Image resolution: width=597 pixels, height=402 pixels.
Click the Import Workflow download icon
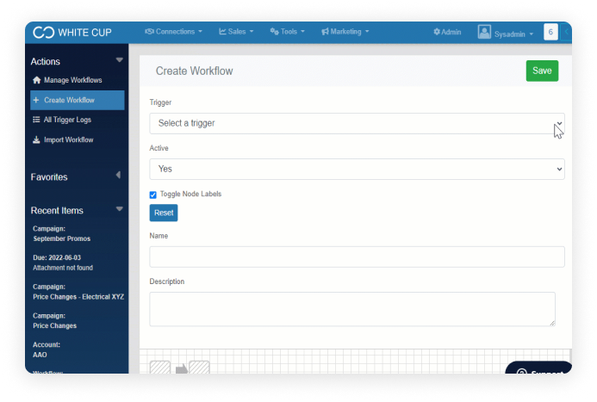click(x=36, y=139)
